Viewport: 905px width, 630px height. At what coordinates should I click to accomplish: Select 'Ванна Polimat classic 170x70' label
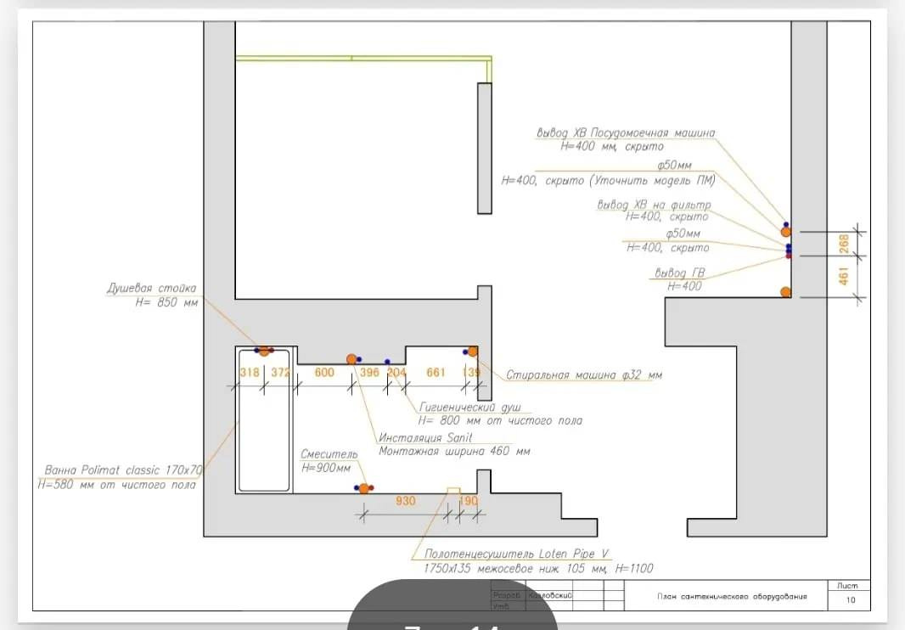123,470
